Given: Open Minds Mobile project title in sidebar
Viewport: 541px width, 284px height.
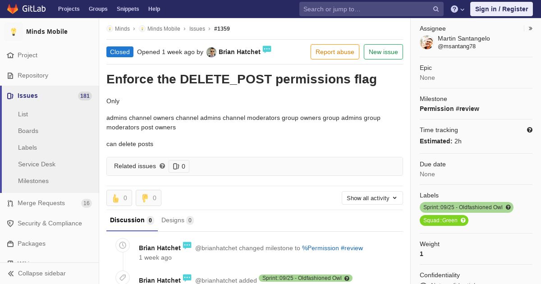Looking at the screenshot, I should click(47, 32).
